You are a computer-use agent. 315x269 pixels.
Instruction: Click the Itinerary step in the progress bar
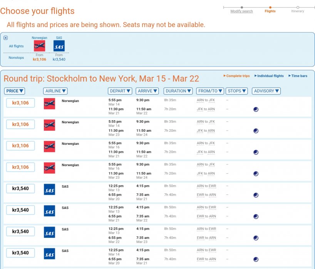pyautogui.click(x=298, y=11)
